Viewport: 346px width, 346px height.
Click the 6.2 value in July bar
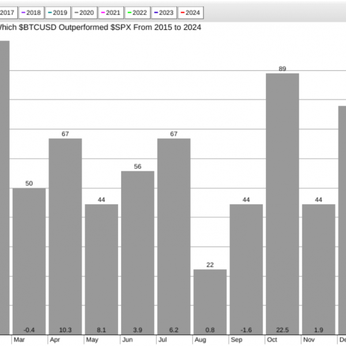[x=174, y=330]
